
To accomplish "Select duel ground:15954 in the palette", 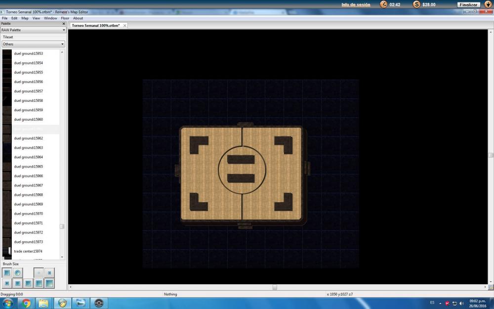I will click(31, 63).
